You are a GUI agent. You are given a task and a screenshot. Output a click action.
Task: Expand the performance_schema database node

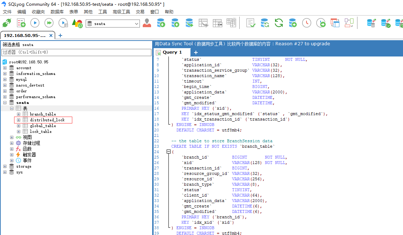point(5,97)
